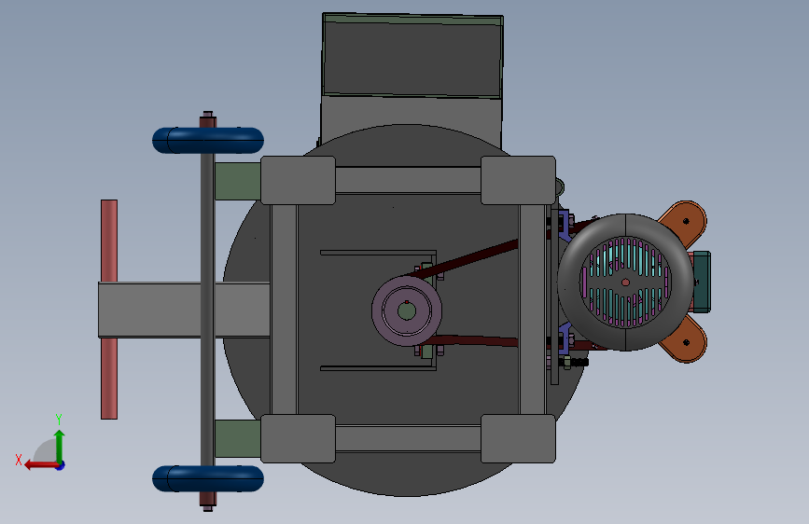The height and width of the screenshot is (524, 809).
Task: Select the red handle bar at the left end
Action: [109, 310]
